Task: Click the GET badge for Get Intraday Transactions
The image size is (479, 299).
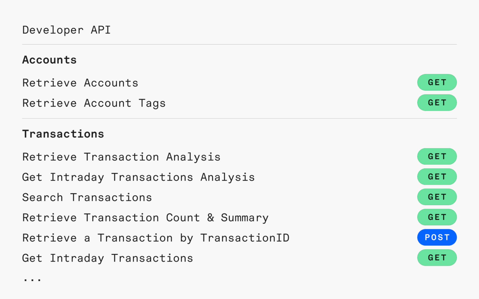Action: pos(437,258)
